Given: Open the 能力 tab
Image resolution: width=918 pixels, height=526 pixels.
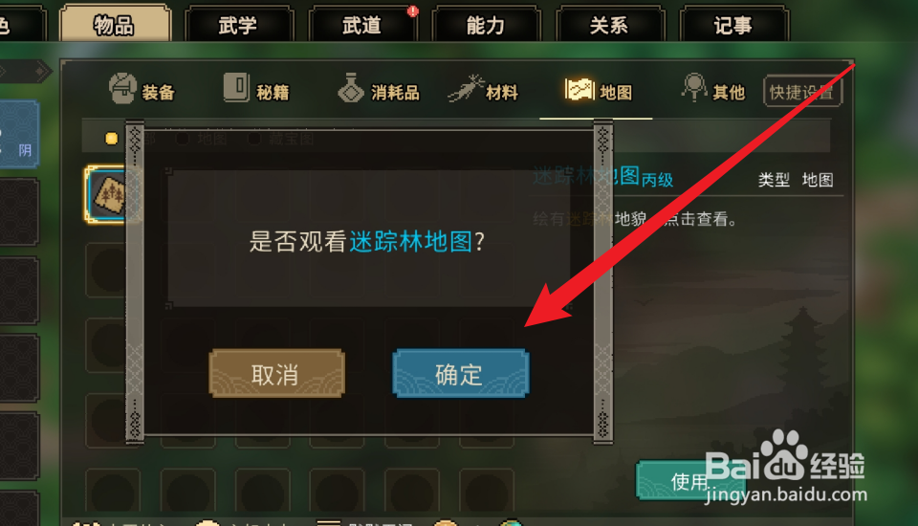Looking at the screenshot, I should click(486, 25).
